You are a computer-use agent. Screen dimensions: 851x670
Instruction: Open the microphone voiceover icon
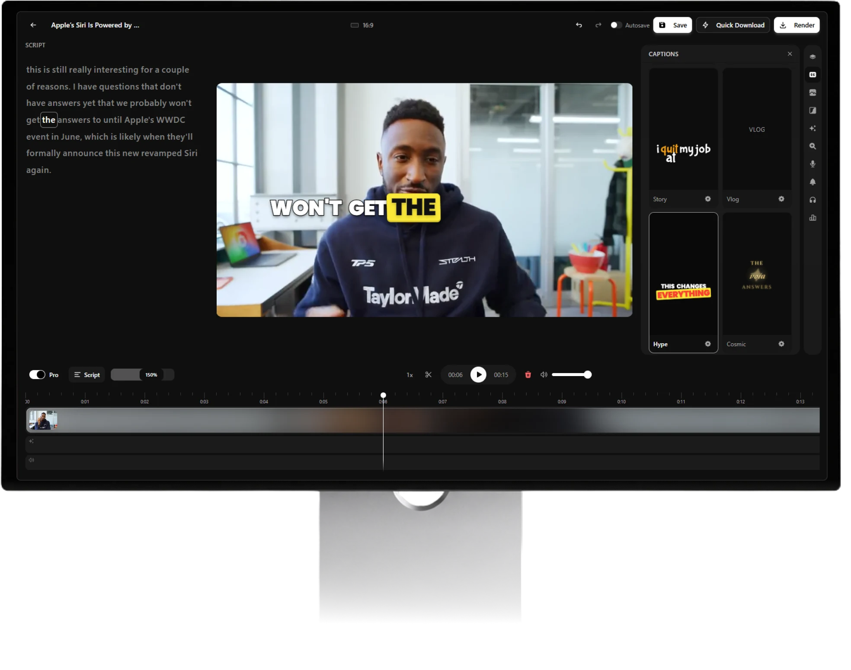[813, 164]
